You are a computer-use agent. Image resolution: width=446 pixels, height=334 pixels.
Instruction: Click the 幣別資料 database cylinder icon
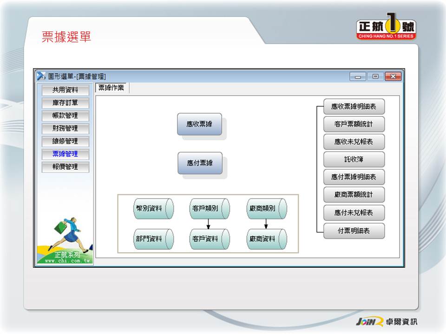(x=153, y=209)
